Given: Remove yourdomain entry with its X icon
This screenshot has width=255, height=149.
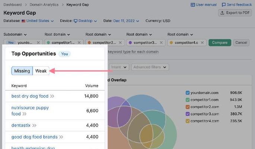Looking at the screenshot, I should pyautogui.click(x=38, y=42).
